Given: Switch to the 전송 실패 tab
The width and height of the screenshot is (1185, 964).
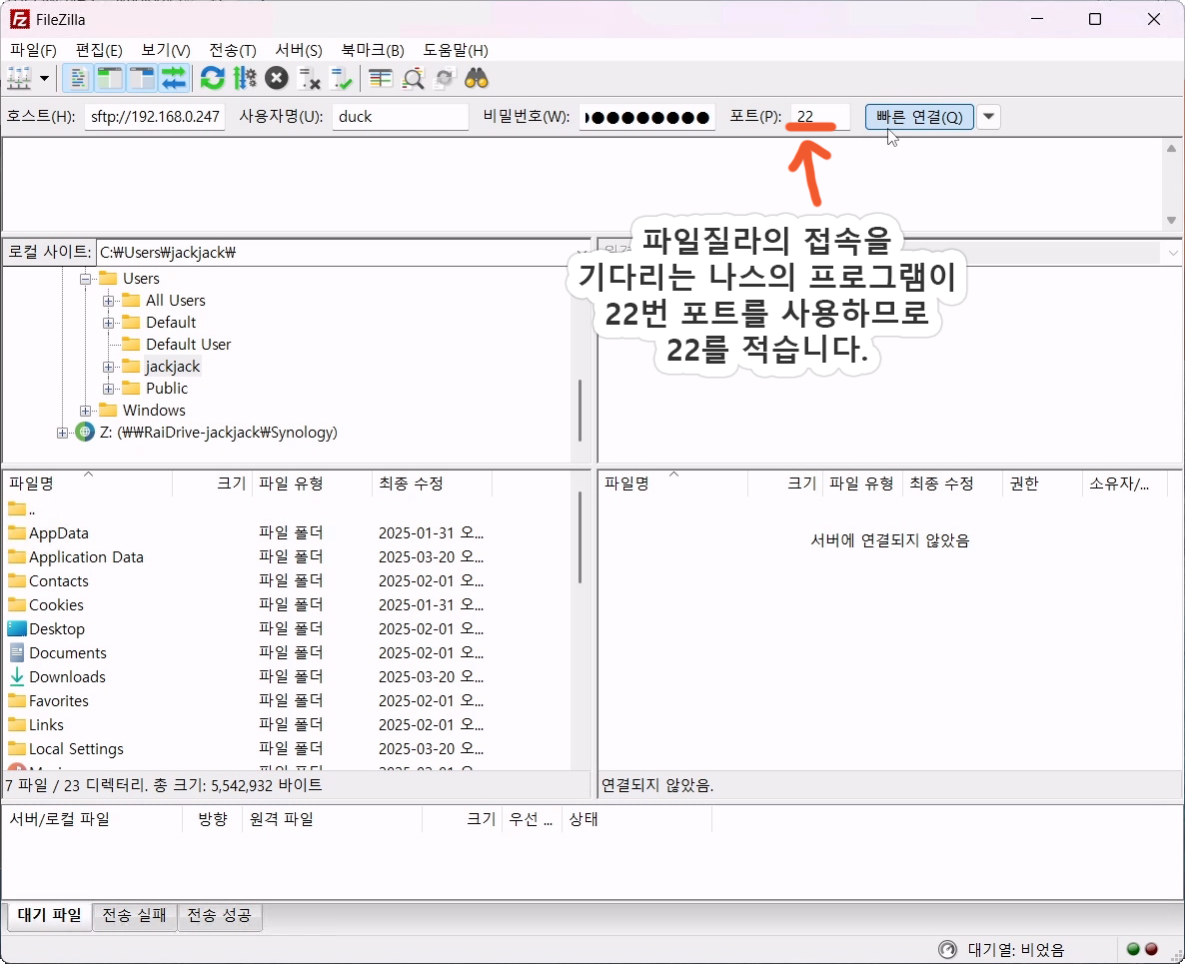Looking at the screenshot, I should pyautogui.click(x=135, y=916).
